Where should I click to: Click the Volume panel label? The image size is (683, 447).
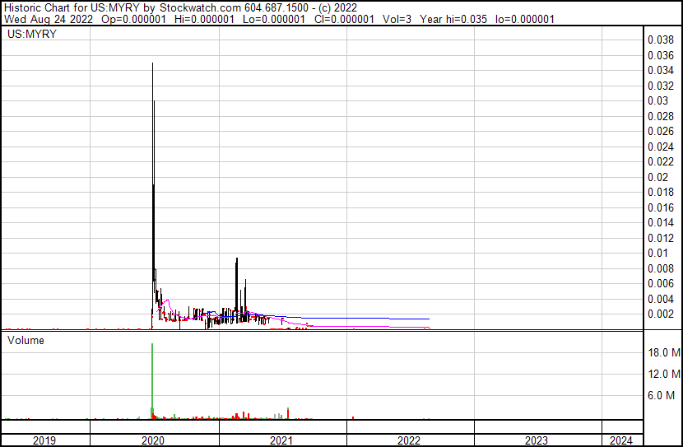(x=26, y=340)
